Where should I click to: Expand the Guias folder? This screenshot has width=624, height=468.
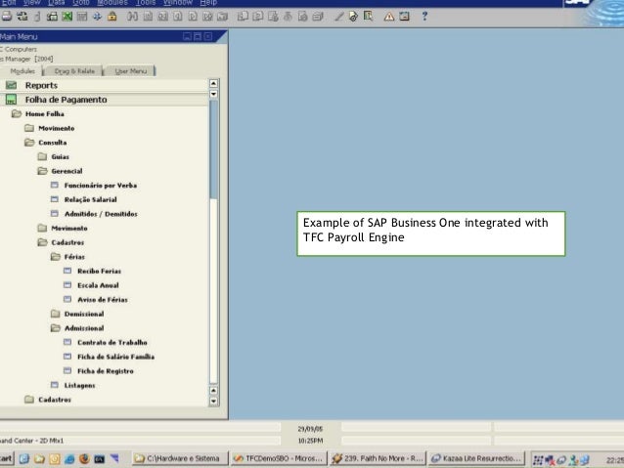point(43,156)
